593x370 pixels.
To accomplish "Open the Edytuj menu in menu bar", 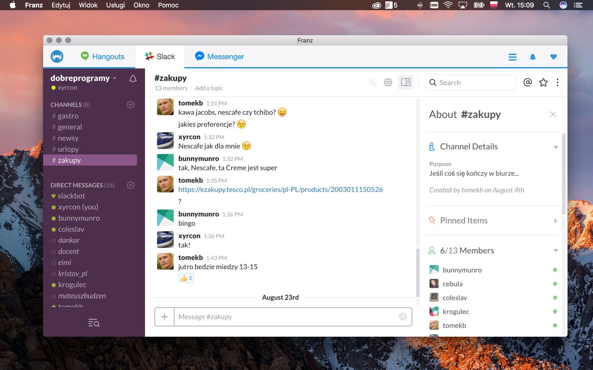I will 61,5.
